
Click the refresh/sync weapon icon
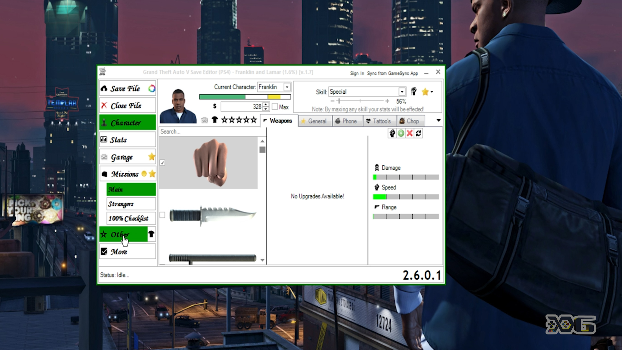click(x=418, y=133)
